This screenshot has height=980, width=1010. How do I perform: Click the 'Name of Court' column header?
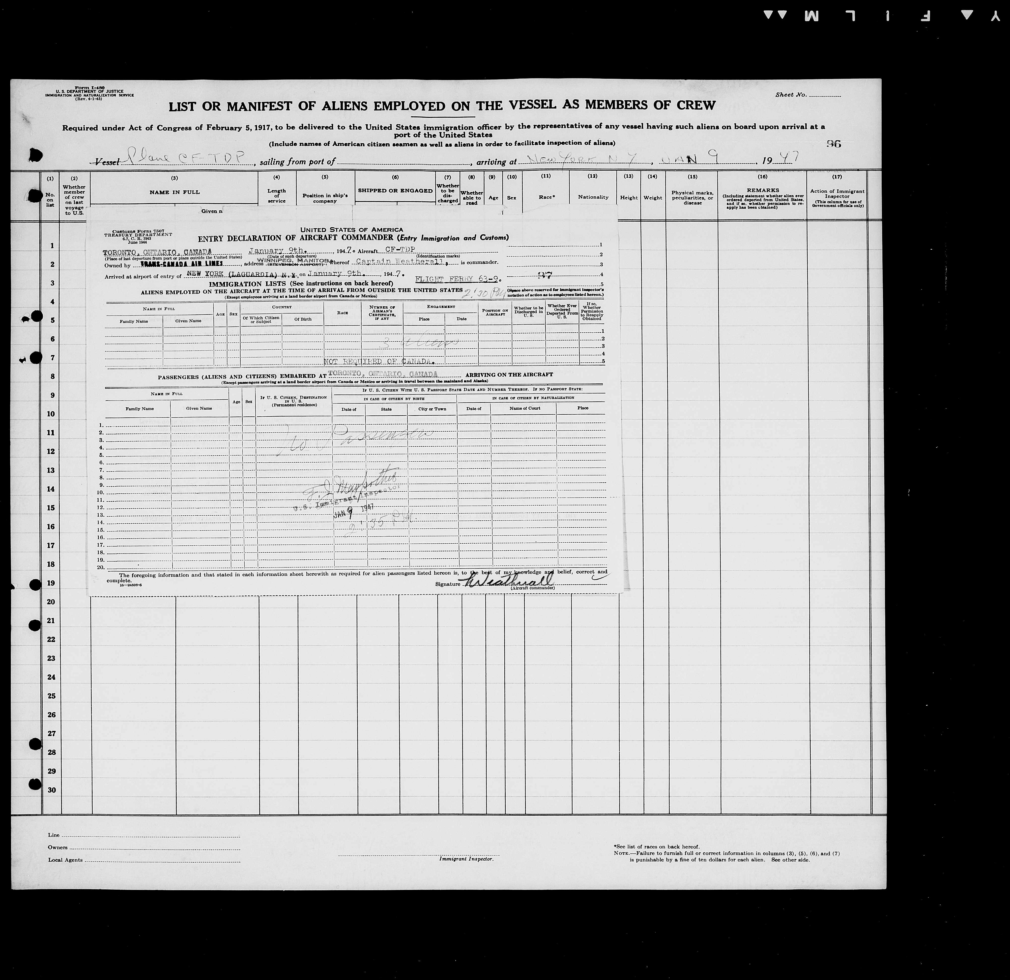click(525, 408)
